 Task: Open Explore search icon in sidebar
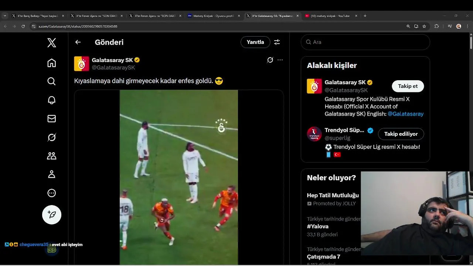52,81
